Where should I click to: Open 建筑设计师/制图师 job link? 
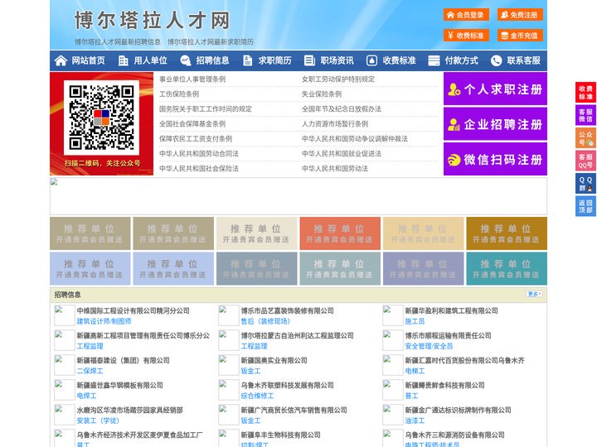(104, 321)
